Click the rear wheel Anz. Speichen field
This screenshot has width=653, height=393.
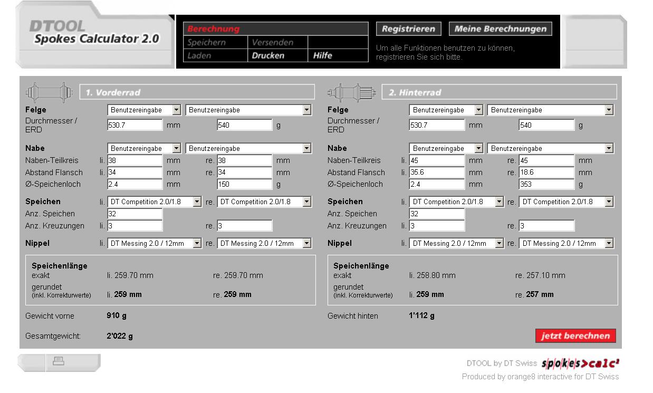point(437,214)
